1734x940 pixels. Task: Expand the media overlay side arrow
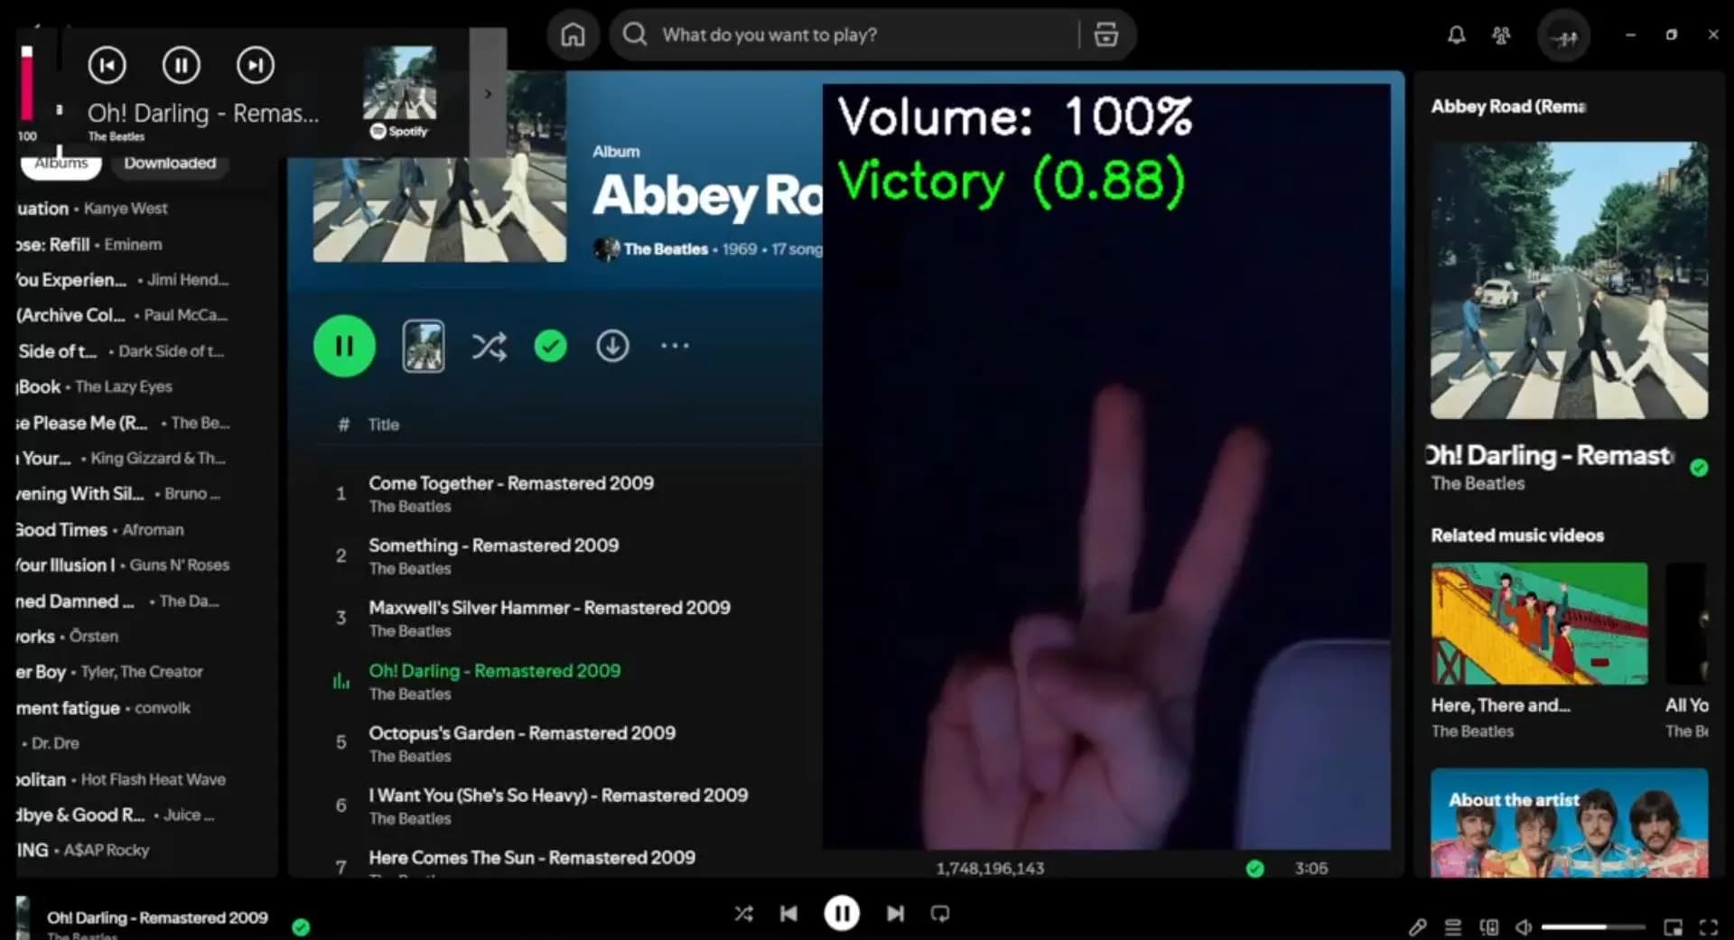[x=488, y=93]
